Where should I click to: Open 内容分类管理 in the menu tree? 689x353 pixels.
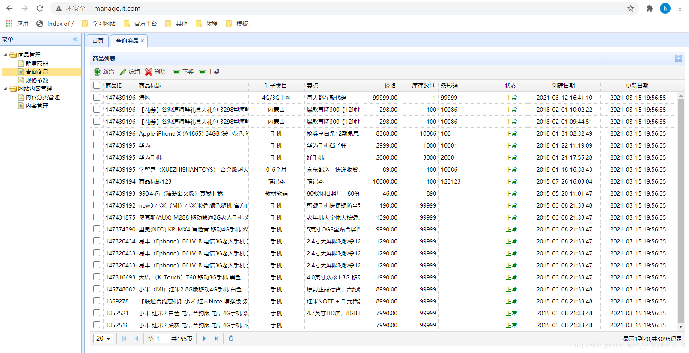(42, 97)
